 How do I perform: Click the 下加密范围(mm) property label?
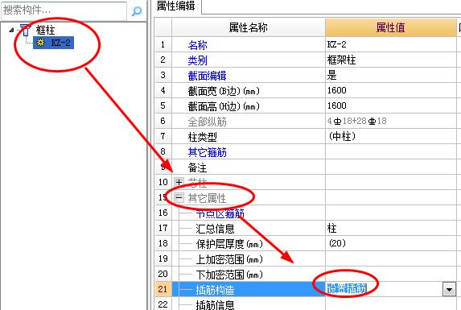(229, 275)
